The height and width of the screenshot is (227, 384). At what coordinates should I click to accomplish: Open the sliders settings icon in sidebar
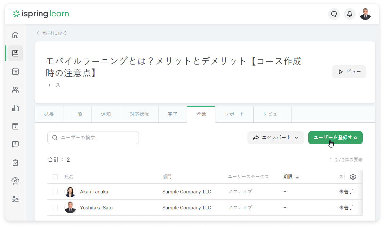[x=15, y=199]
